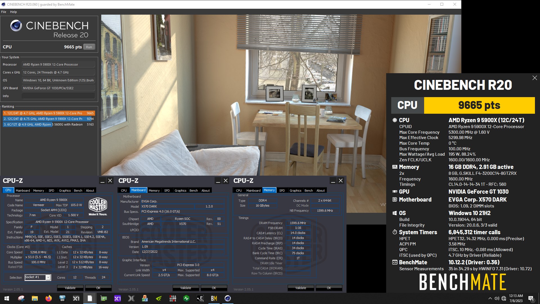Screen dimensions: 540x304
Task: Open the NVIDIA icon on the taskbar
Action: coord(159,298)
